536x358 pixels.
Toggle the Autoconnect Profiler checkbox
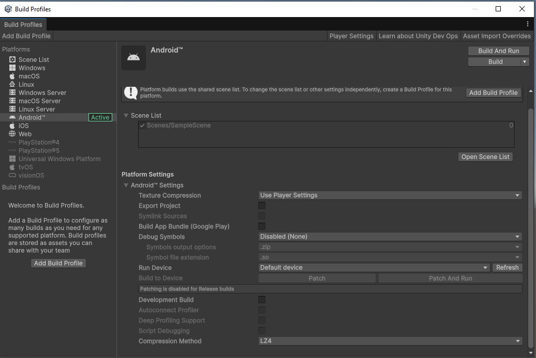[x=262, y=310]
